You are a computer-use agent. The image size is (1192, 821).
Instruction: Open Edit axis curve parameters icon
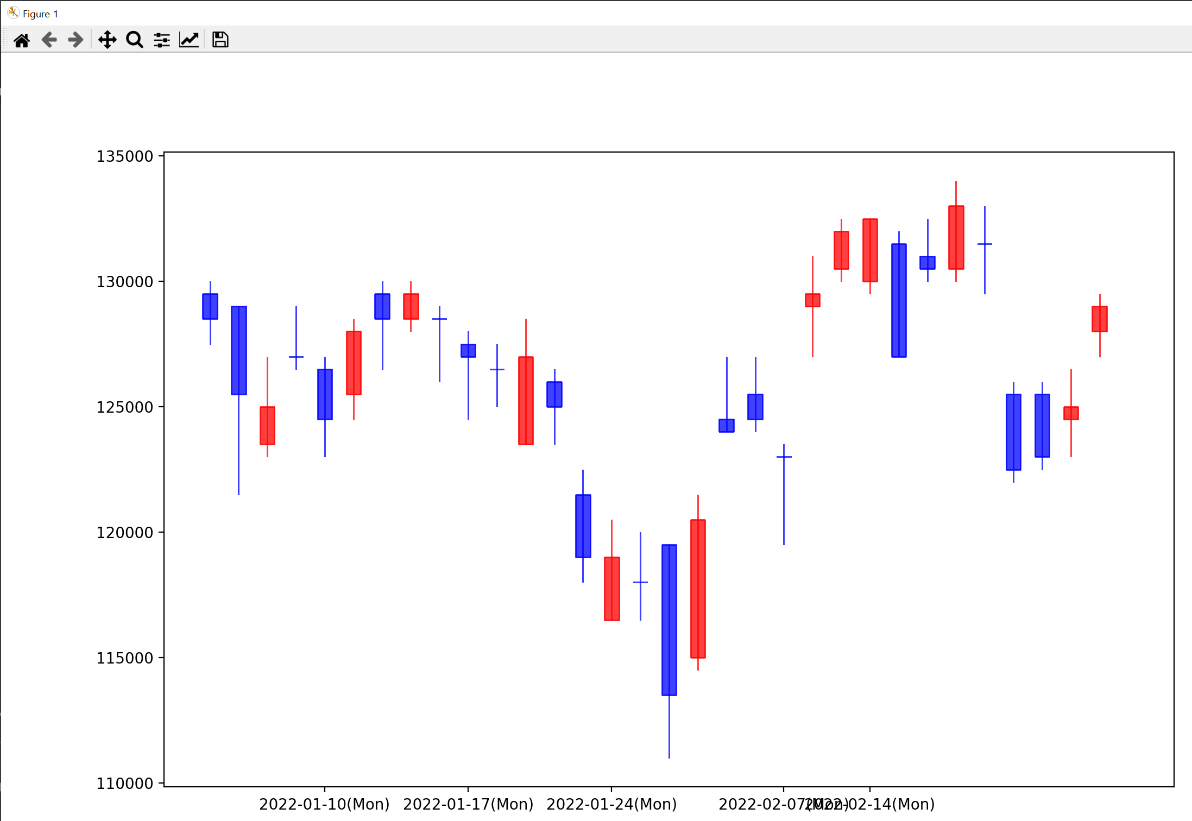[x=189, y=40]
